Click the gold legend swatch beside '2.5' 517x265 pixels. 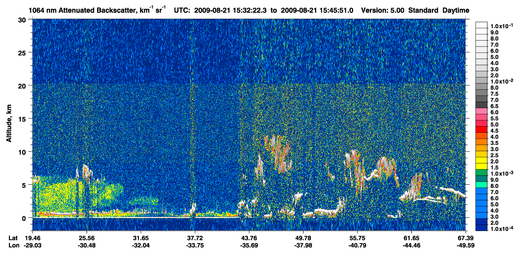point(481,154)
